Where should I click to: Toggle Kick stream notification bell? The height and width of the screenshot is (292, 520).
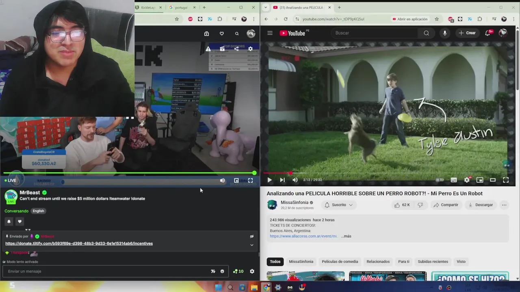9,221
